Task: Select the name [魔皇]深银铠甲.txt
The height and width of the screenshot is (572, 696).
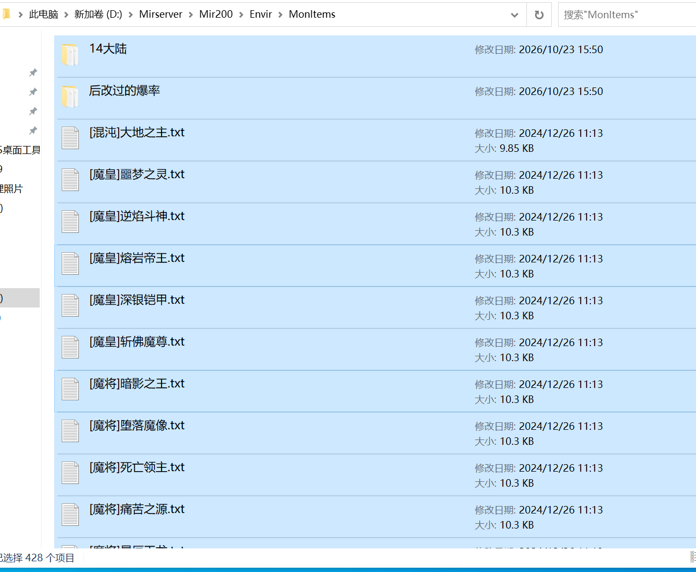Action: [x=137, y=300]
